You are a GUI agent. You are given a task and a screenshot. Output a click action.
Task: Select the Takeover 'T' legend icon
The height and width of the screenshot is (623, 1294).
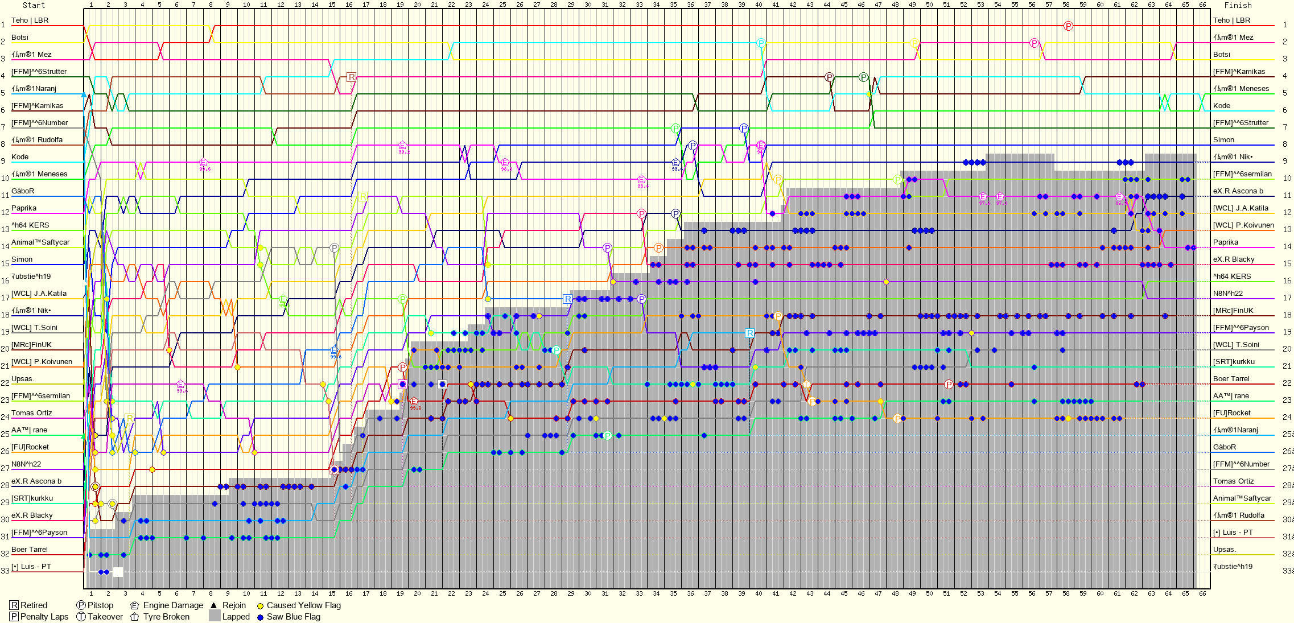click(x=81, y=617)
